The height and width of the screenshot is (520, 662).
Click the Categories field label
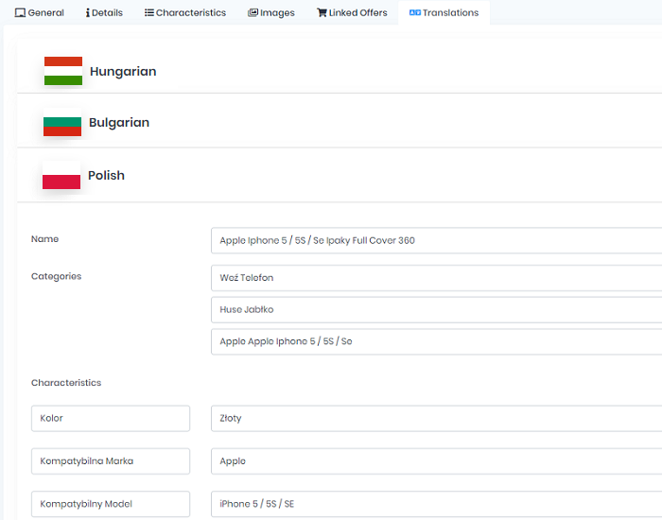[x=56, y=276]
